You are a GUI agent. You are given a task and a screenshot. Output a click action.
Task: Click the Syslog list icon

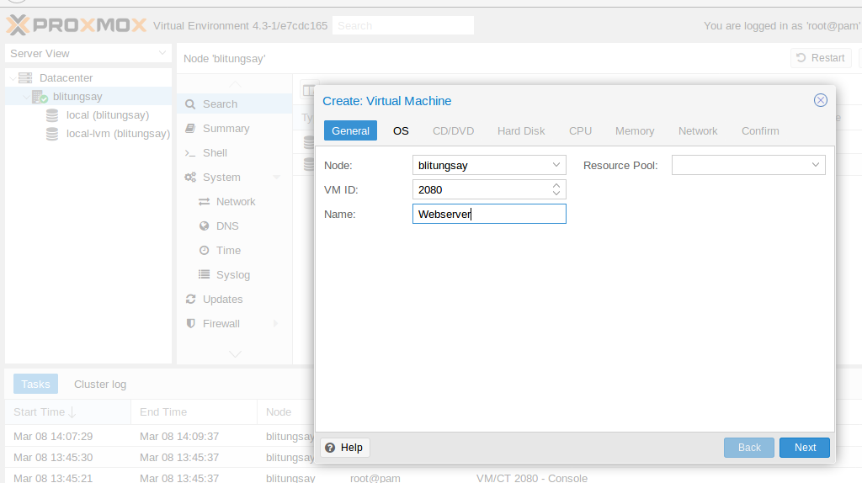(x=204, y=275)
